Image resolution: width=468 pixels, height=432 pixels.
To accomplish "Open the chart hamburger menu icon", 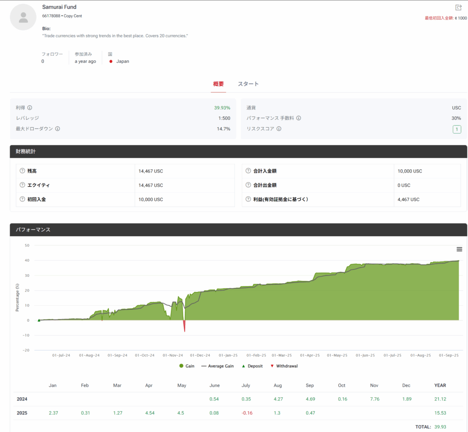I will click(459, 249).
